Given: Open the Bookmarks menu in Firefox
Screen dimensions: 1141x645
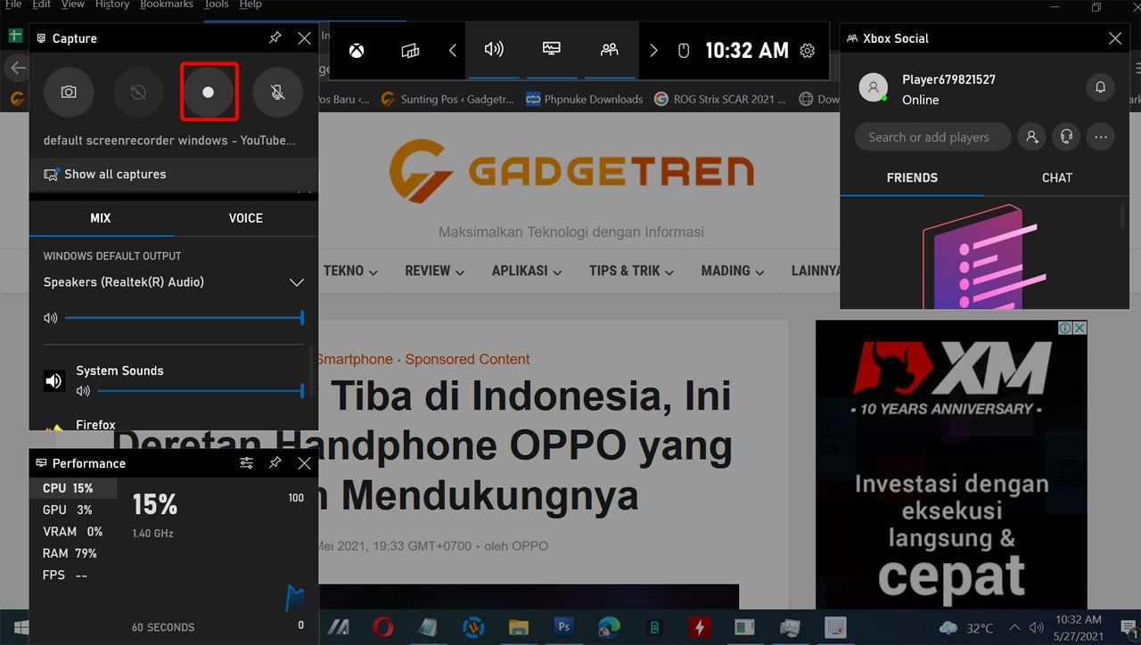Looking at the screenshot, I should pyautogui.click(x=168, y=4).
